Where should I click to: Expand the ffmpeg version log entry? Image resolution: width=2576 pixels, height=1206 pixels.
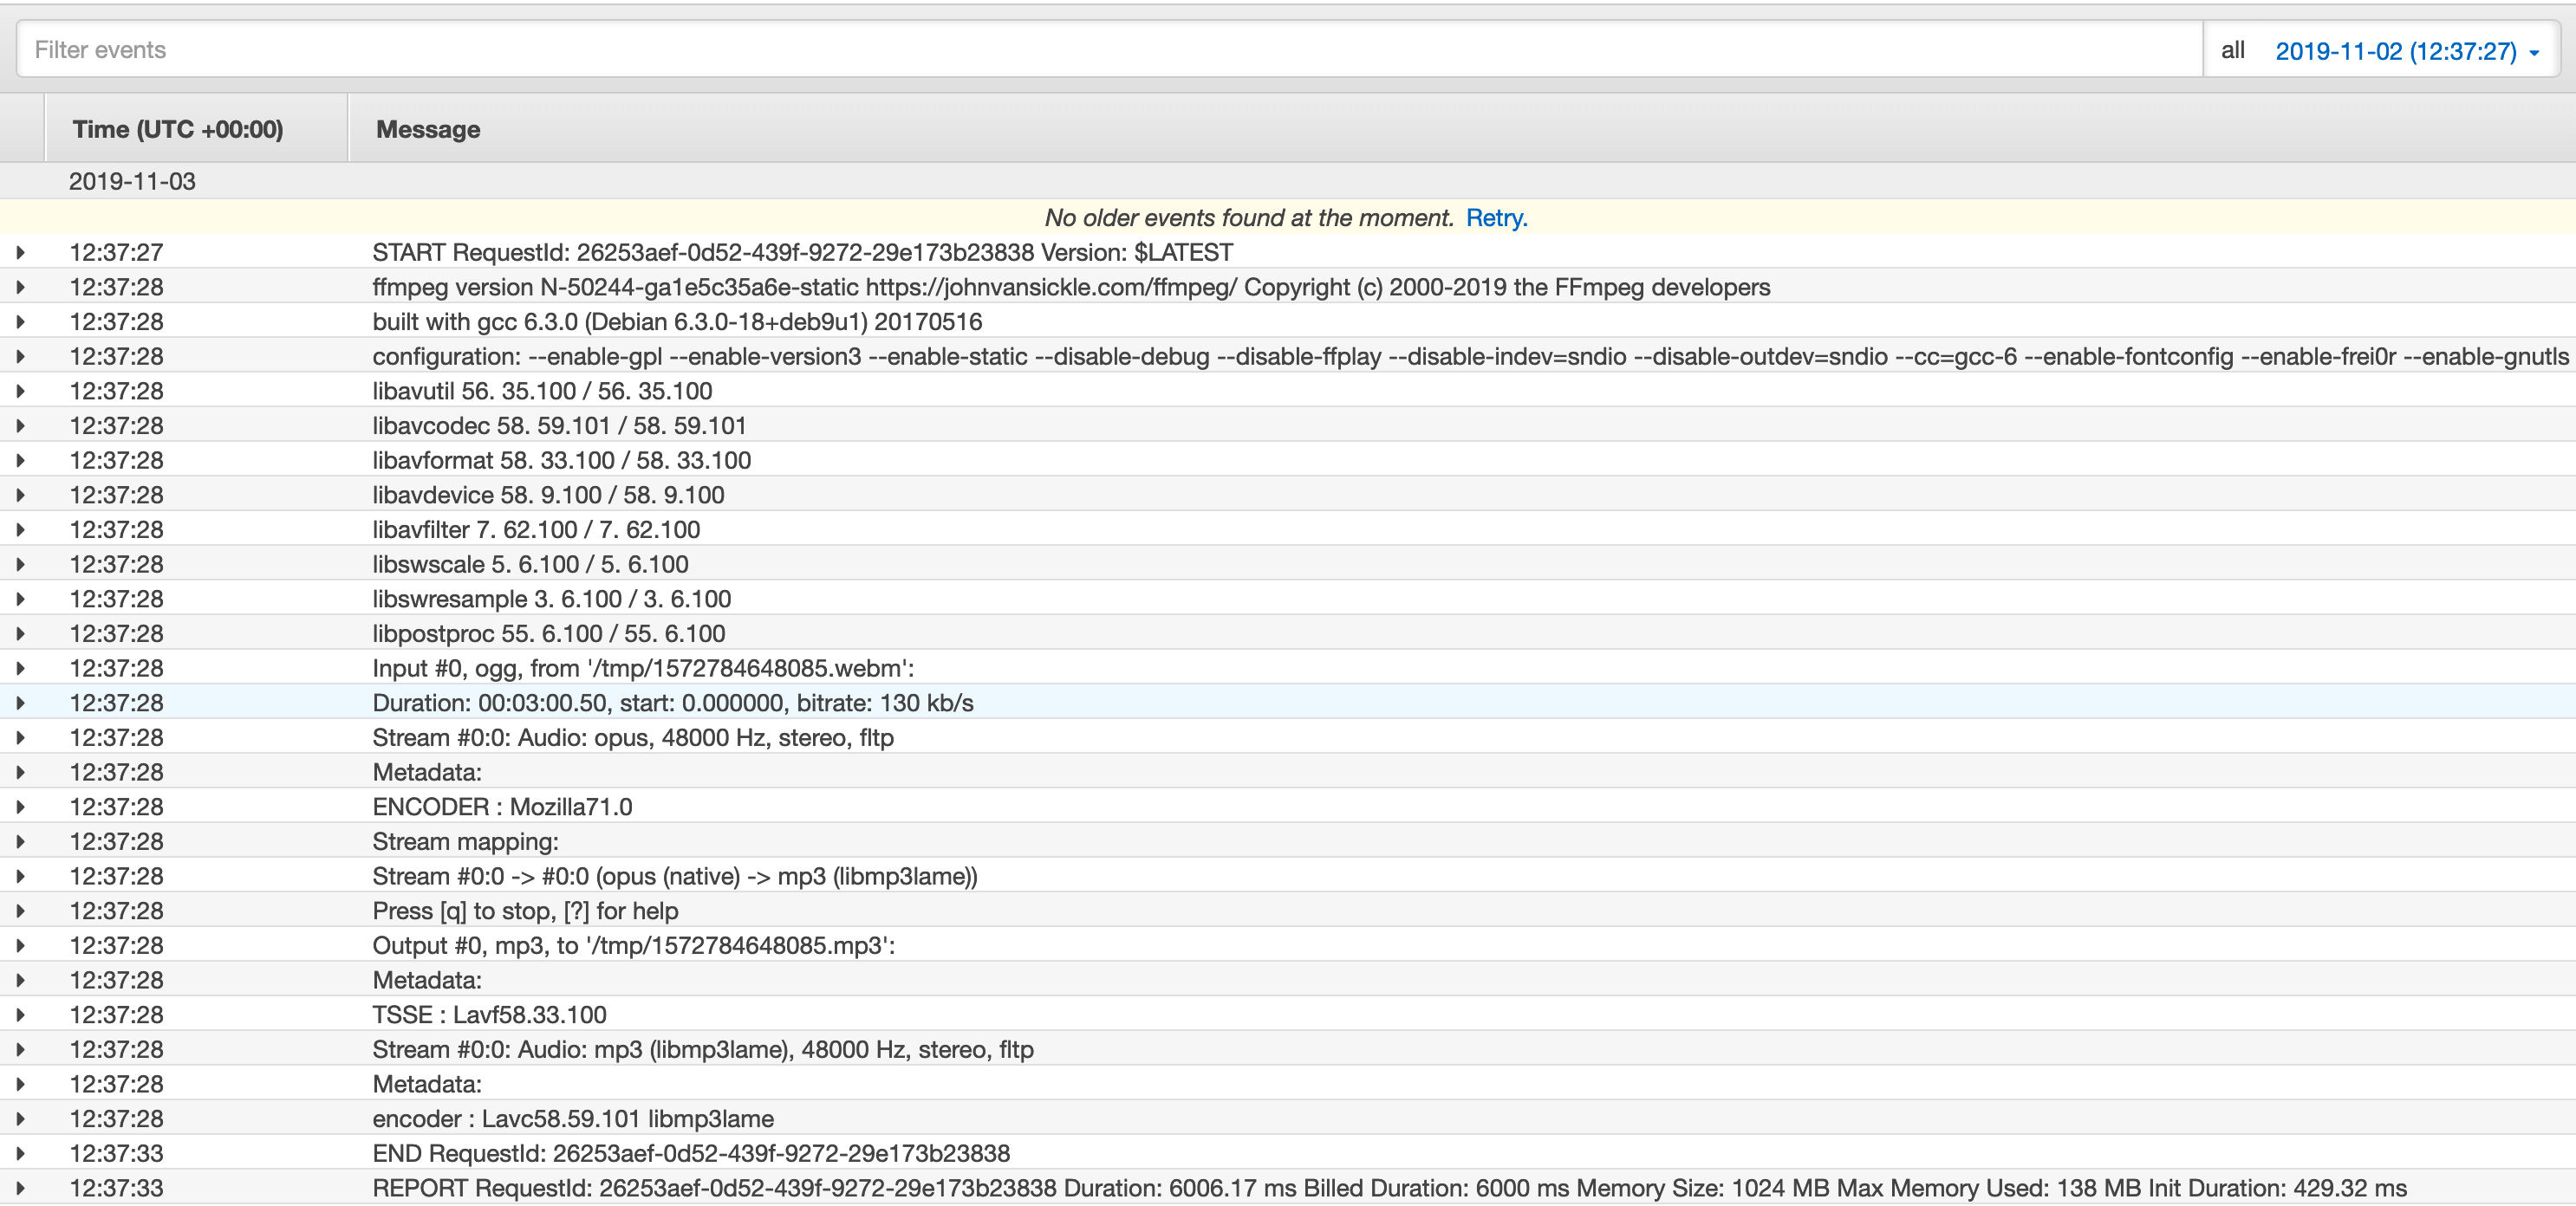pos(20,288)
